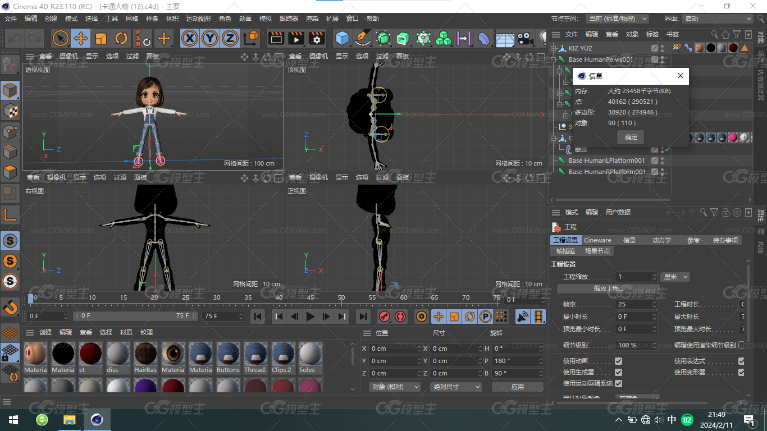Toggle the 使用运动剪辑系统 checkbox
This screenshot has width=767, height=431.
tap(618, 383)
